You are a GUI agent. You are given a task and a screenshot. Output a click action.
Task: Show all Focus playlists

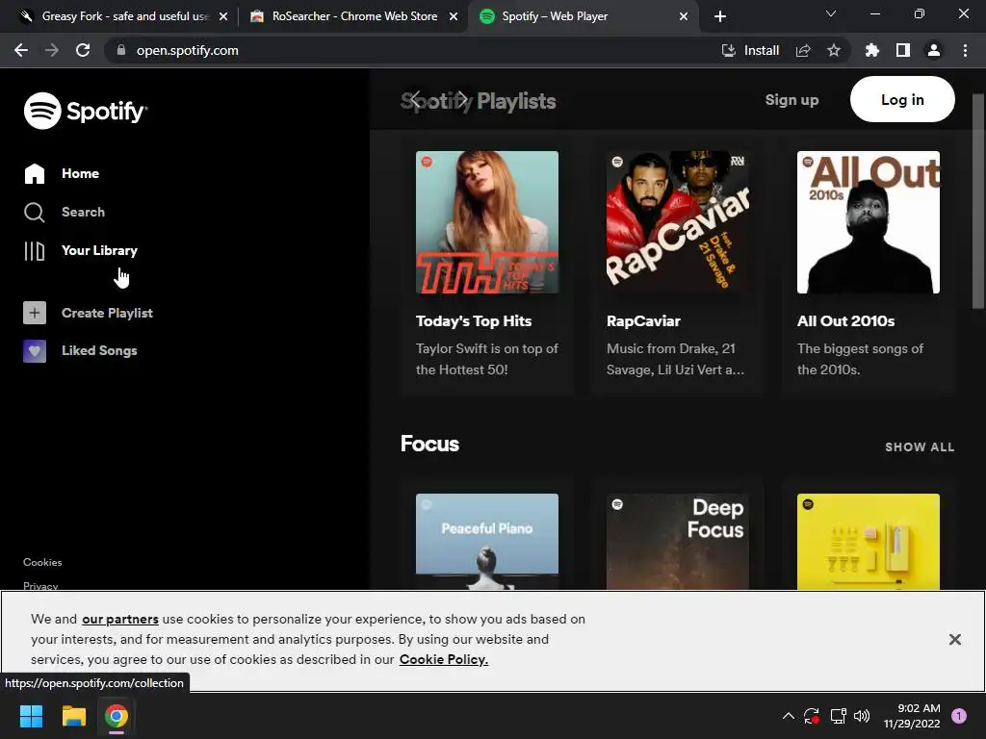(x=920, y=447)
